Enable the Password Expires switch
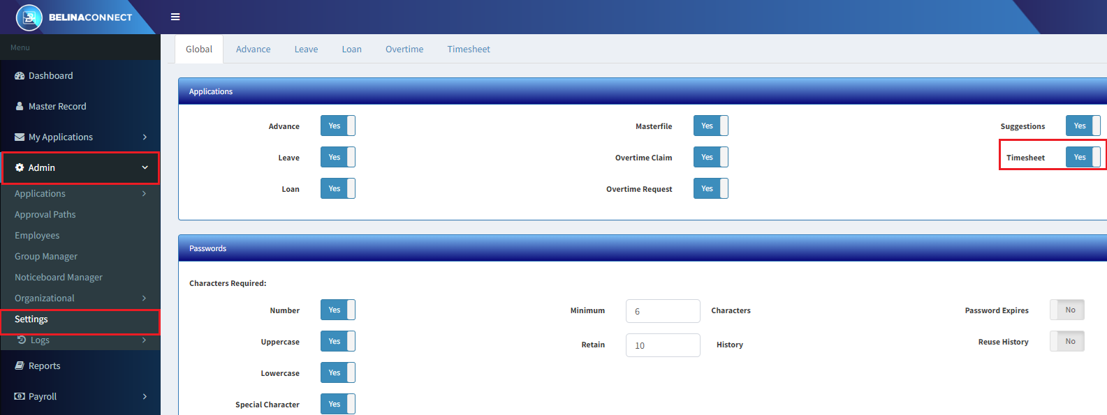Screen dimensions: 1107x415 tap(1067, 310)
